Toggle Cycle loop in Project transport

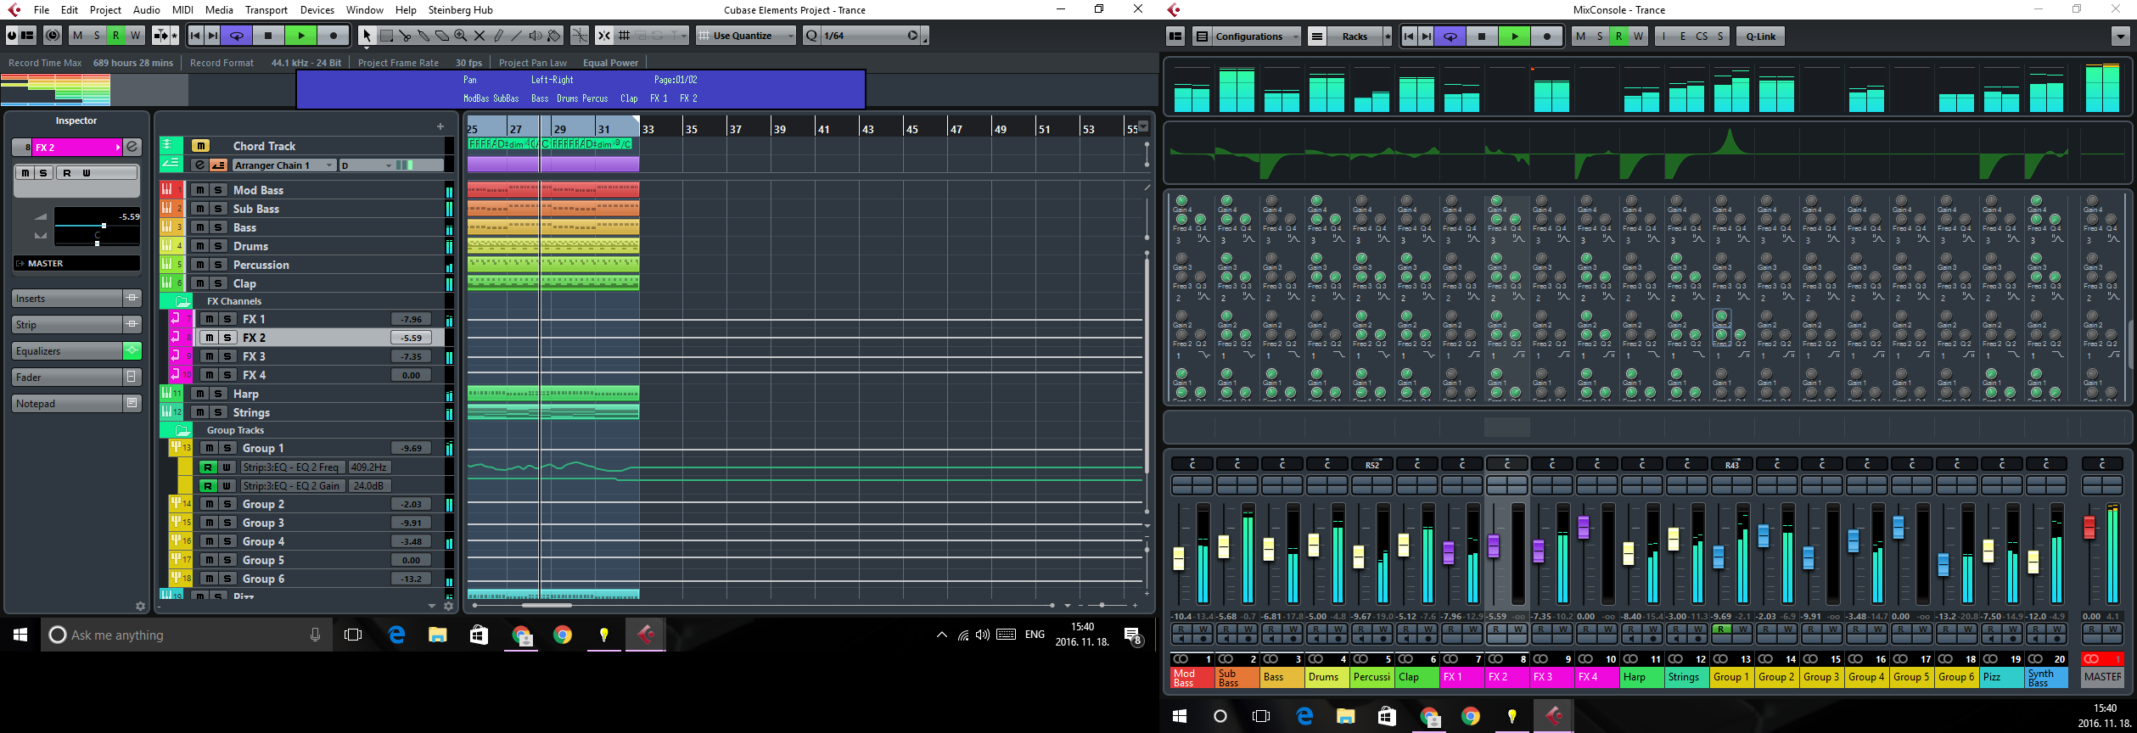[237, 36]
